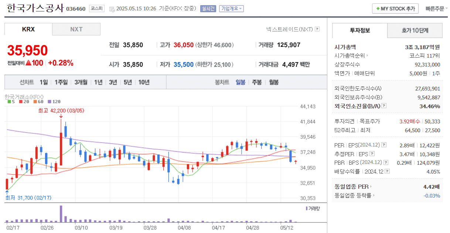The height and width of the screenshot is (233, 450).
Task: Select the 5년 line chart period
Action: pyautogui.click(x=128, y=82)
